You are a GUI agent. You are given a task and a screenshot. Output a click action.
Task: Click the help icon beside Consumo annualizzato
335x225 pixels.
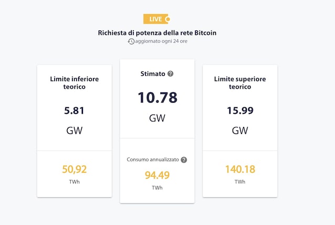click(x=184, y=160)
